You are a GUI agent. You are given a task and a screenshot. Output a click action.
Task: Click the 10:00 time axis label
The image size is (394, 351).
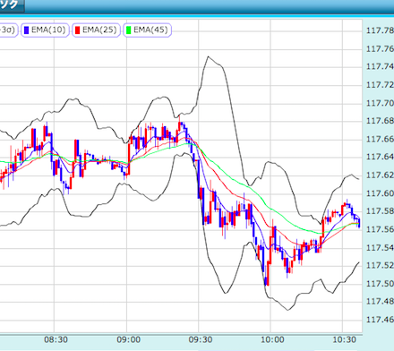point(272,339)
